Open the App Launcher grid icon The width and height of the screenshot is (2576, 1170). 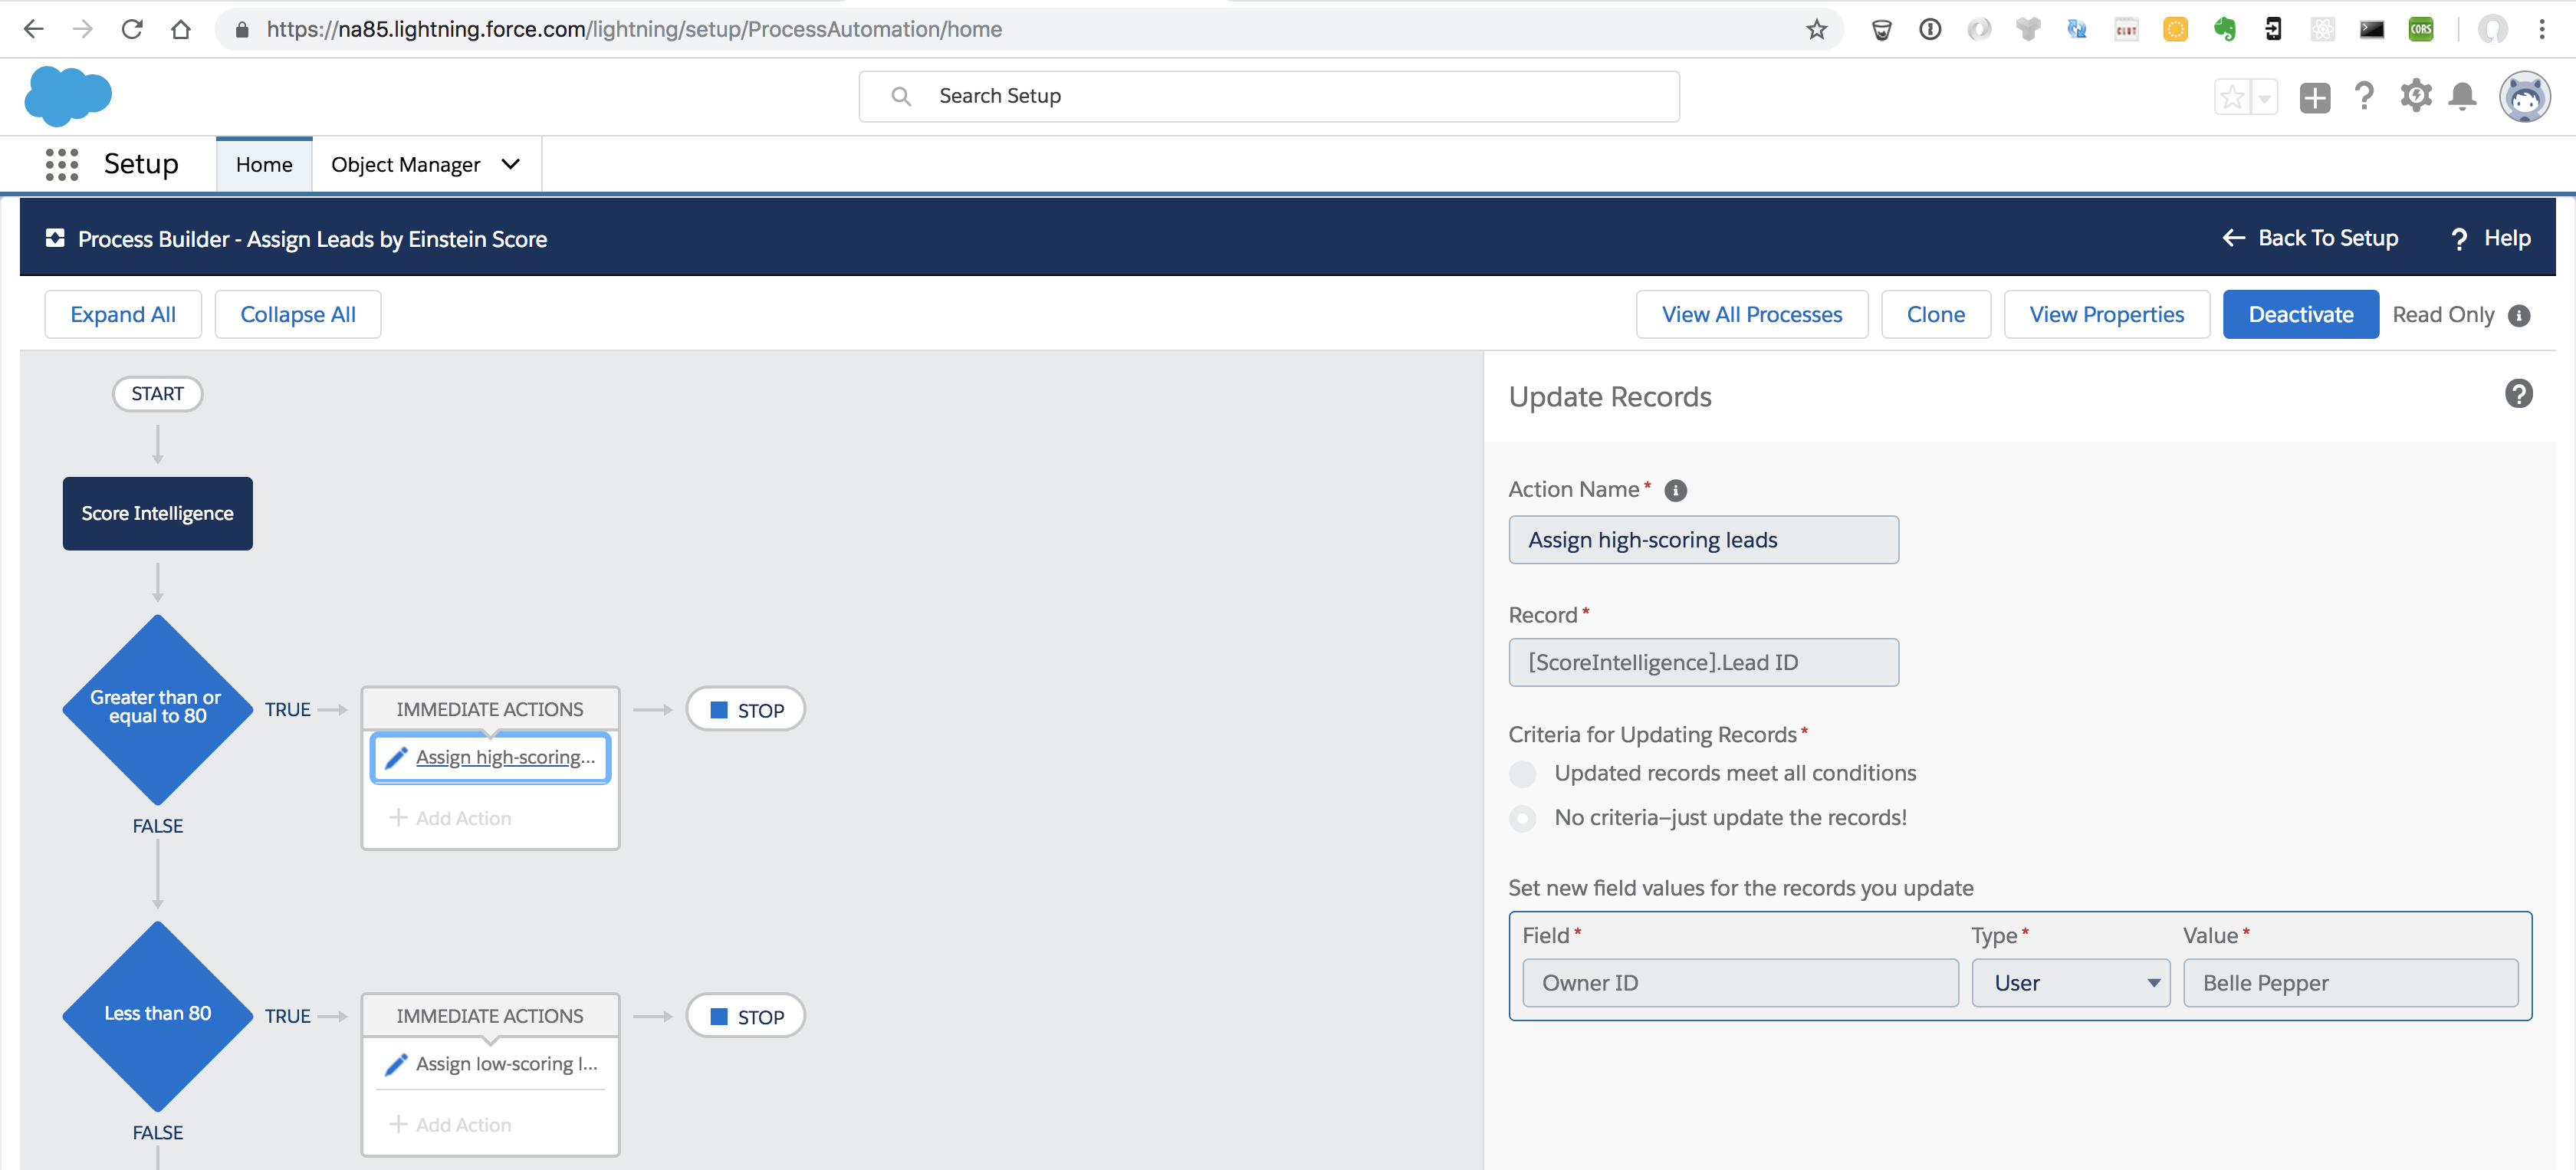61,164
